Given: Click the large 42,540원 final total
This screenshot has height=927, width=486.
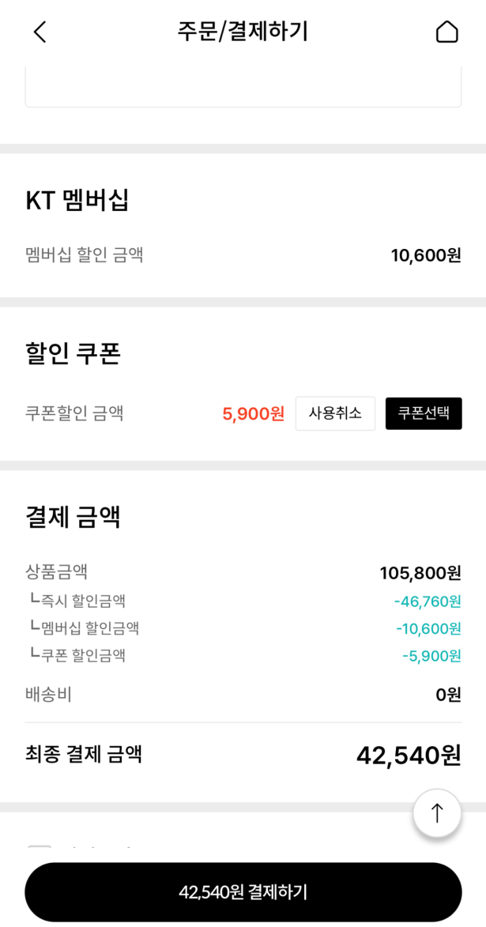Looking at the screenshot, I should click(409, 756).
